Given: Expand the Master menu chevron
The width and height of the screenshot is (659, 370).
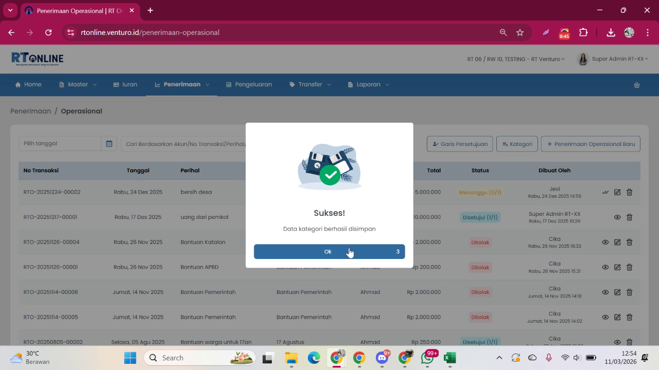Looking at the screenshot, I should 95,85.
